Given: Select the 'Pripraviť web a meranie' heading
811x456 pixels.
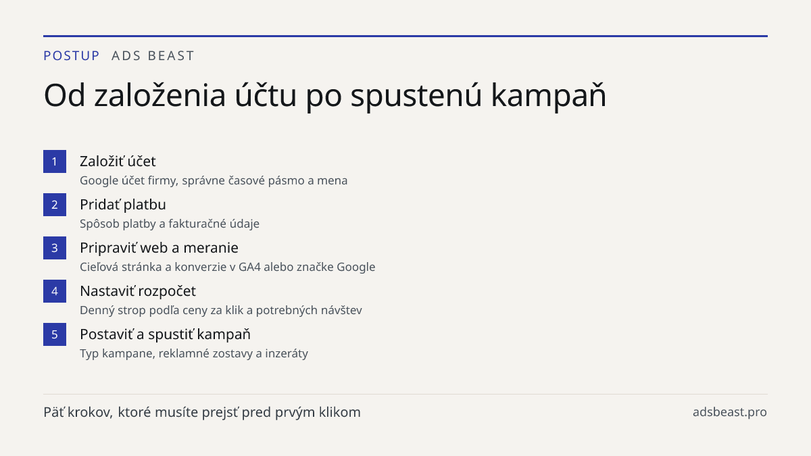Looking at the screenshot, I should pos(159,248).
